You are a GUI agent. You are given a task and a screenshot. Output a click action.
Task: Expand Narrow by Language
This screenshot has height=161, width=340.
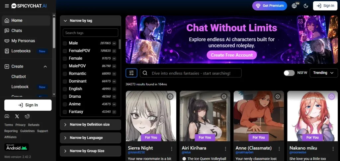click(90, 138)
